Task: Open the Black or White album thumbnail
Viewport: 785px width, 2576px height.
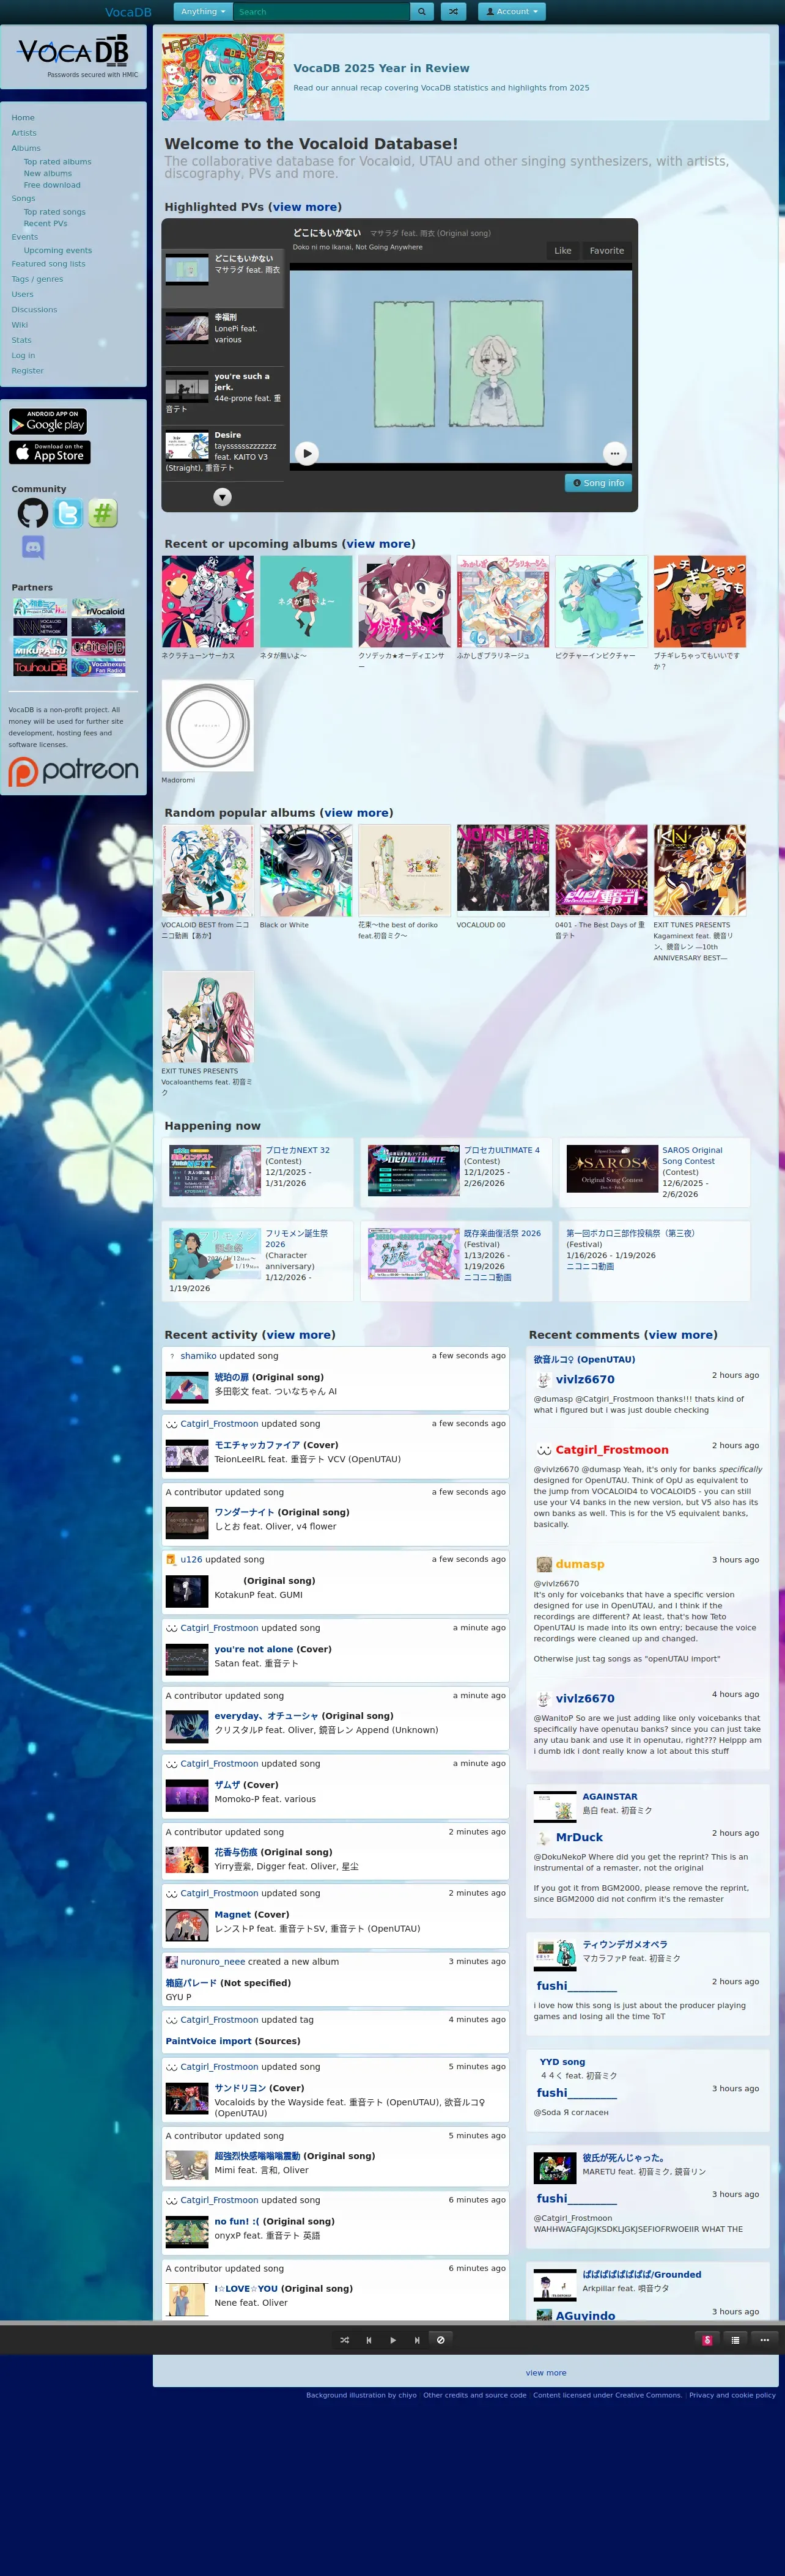Action: click(x=306, y=871)
